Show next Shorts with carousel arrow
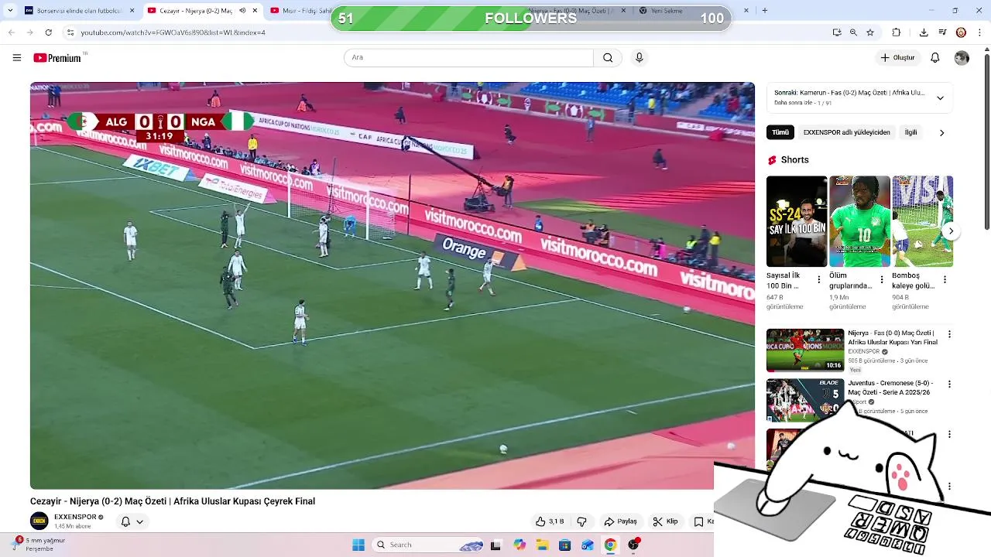This screenshot has width=991, height=557. (x=952, y=231)
